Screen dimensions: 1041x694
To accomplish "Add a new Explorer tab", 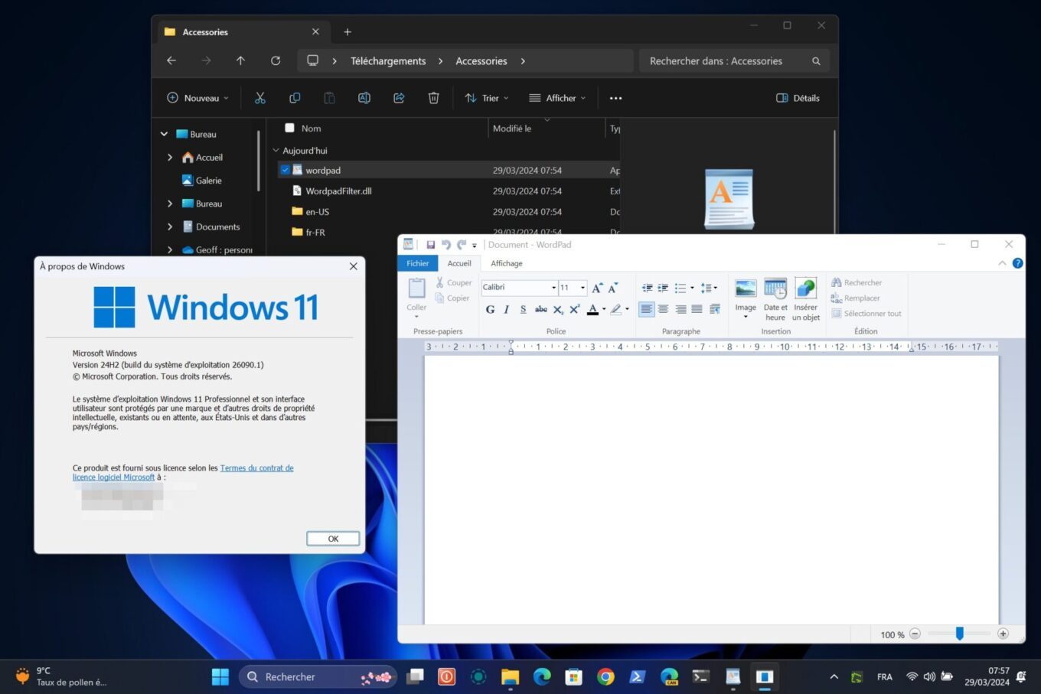I will pyautogui.click(x=348, y=32).
